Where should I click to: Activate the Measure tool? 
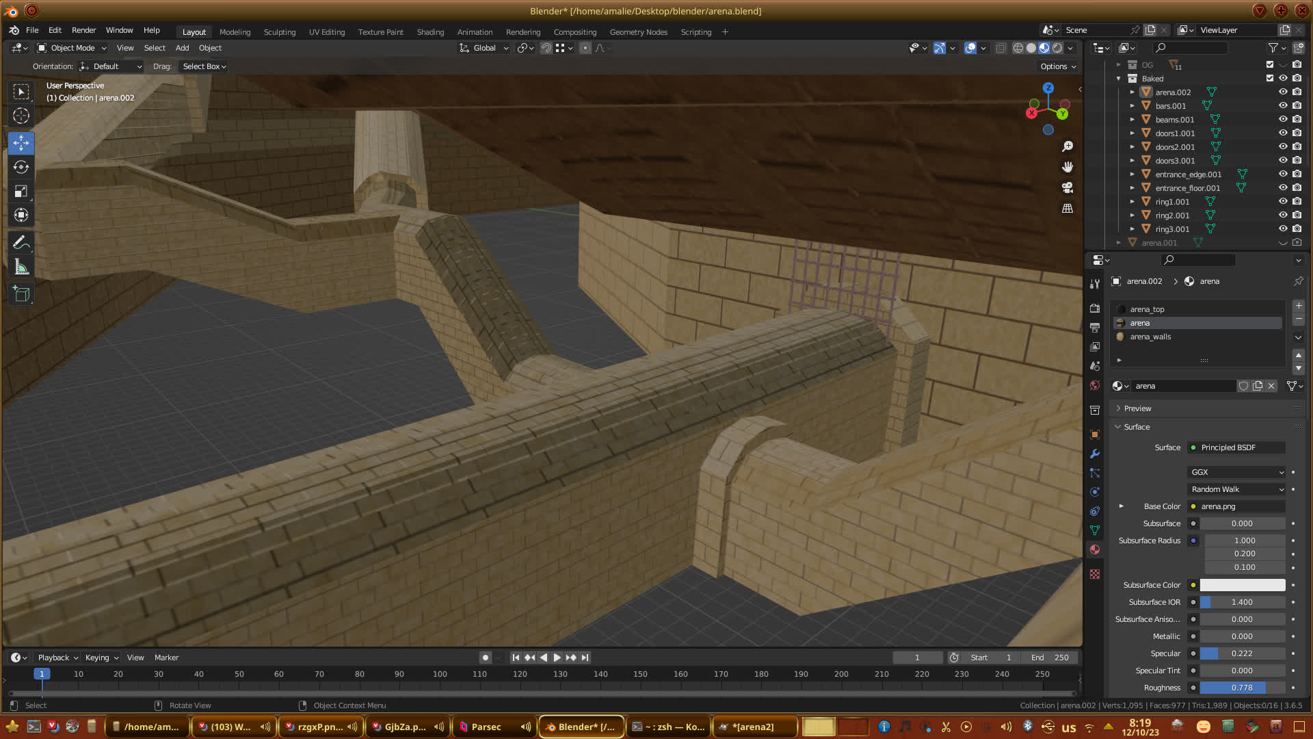pos(21,268)
